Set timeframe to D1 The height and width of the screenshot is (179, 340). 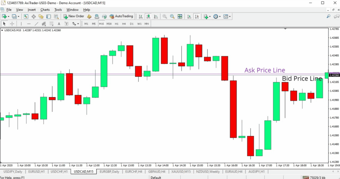(131, 24)
